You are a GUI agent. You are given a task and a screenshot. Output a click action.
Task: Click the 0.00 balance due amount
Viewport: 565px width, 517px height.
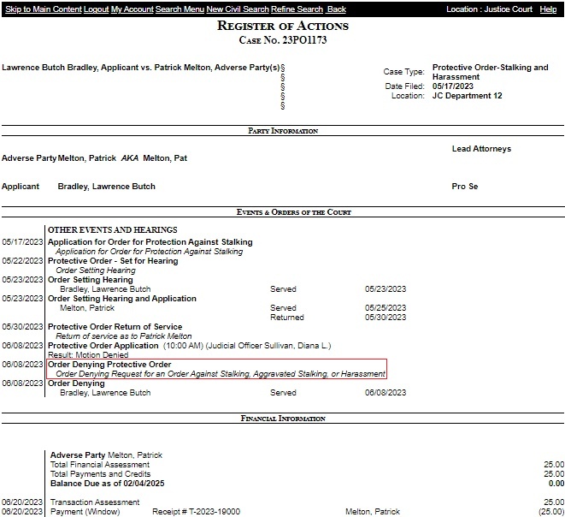click(556, 484)
